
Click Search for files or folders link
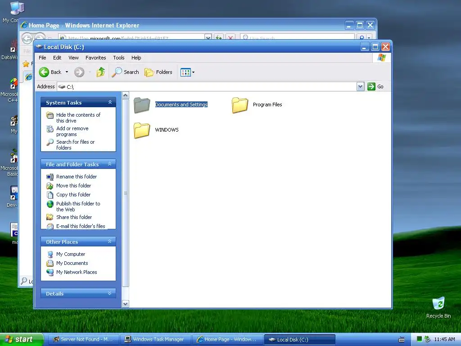75,145
